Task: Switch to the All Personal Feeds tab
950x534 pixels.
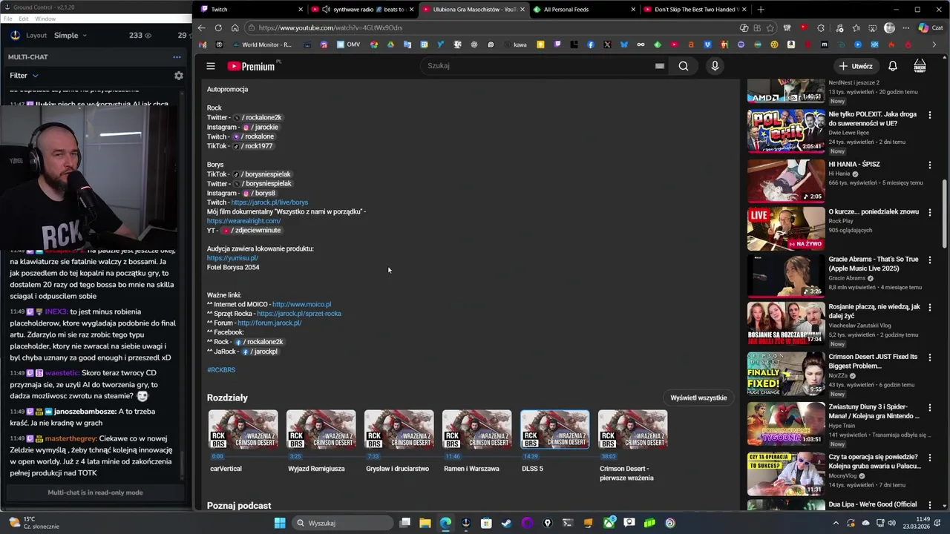Action: (583, 10)
